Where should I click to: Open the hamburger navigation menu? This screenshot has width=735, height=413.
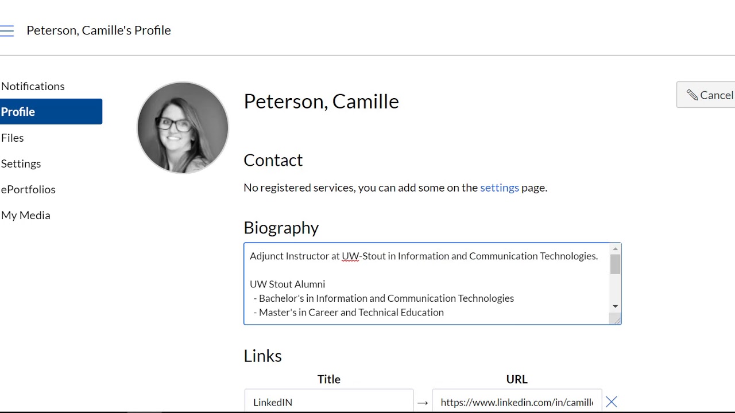7,31
